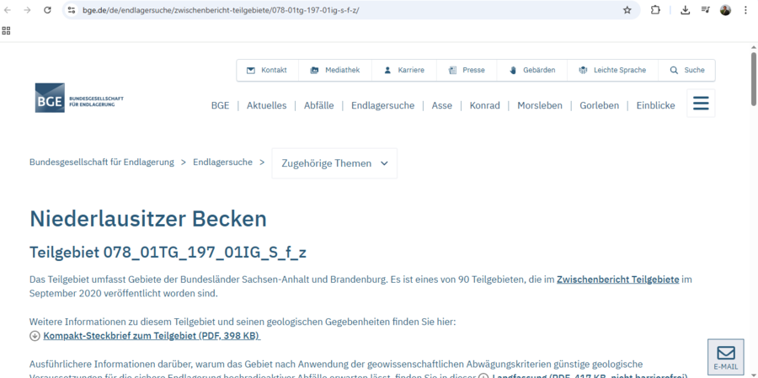Click Endlagersuche breadcrumb link
Image resolution: width=758 pixels, height=378 pixels.
tap(222, 162)
